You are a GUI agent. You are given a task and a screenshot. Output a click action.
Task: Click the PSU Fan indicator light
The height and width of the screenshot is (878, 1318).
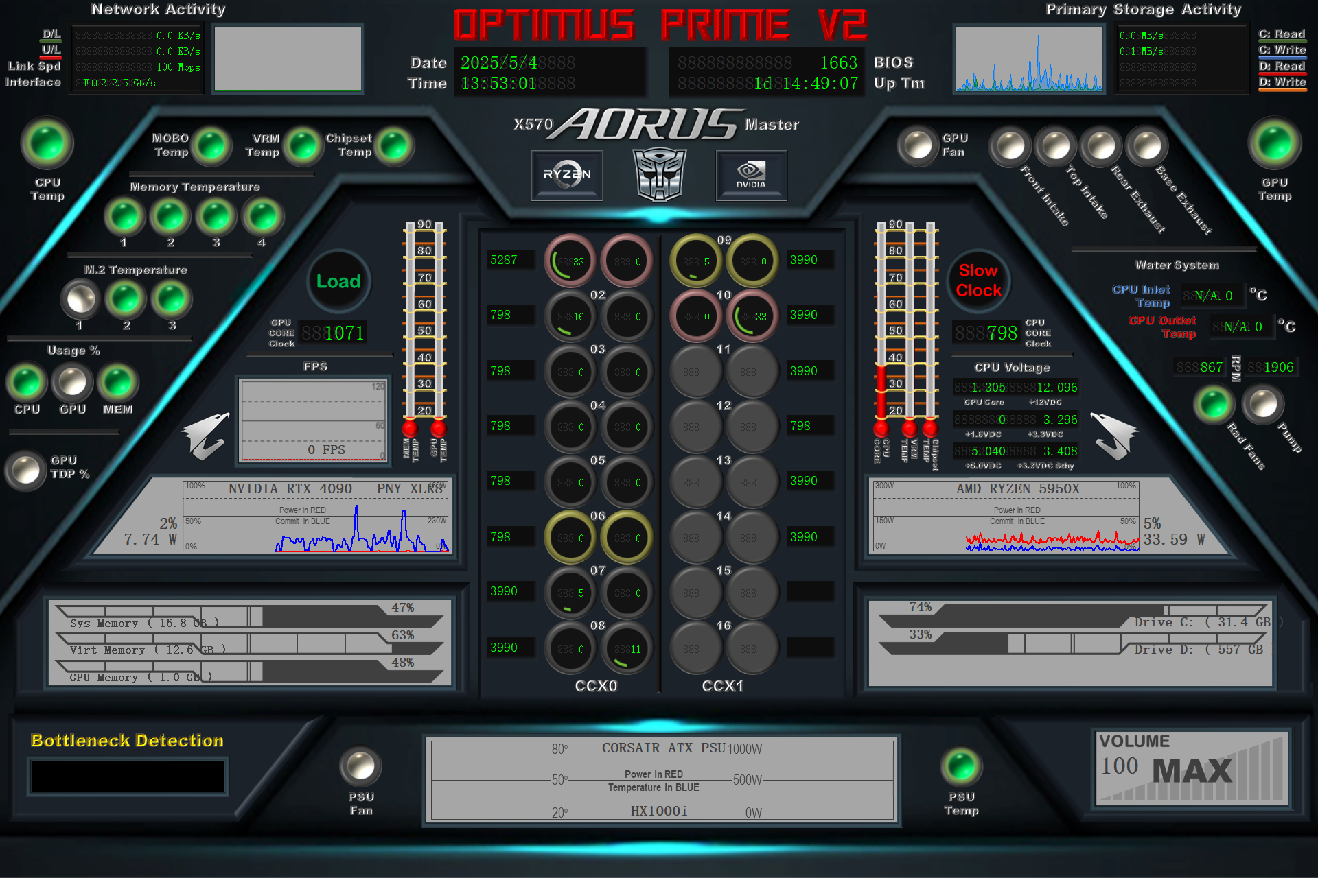coord(360,766)
